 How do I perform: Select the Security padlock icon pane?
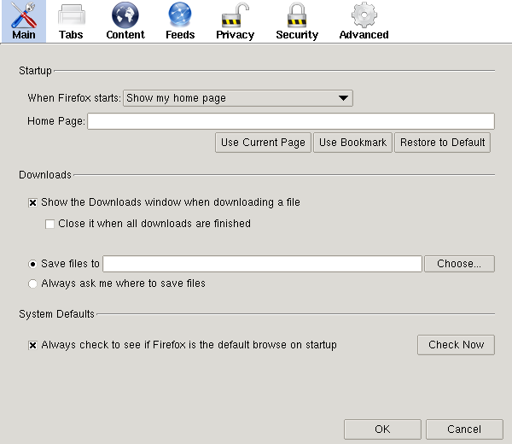pyautogui.click(x=297, y=20)
